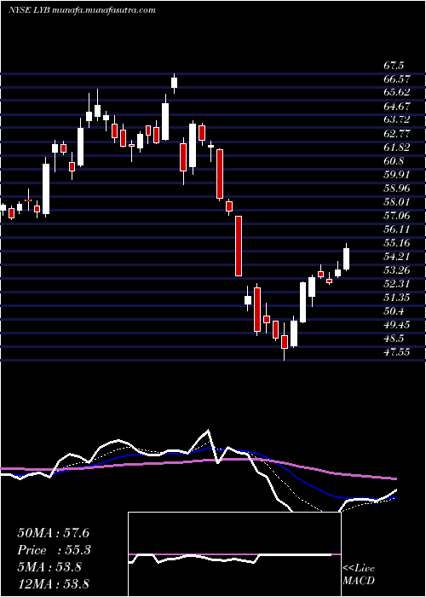Click the 64.67 price axis label

pyautogui.click(x=396, y=107)
